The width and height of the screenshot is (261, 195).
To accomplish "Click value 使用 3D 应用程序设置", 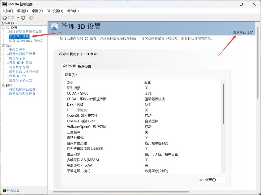I will (161, 154).
